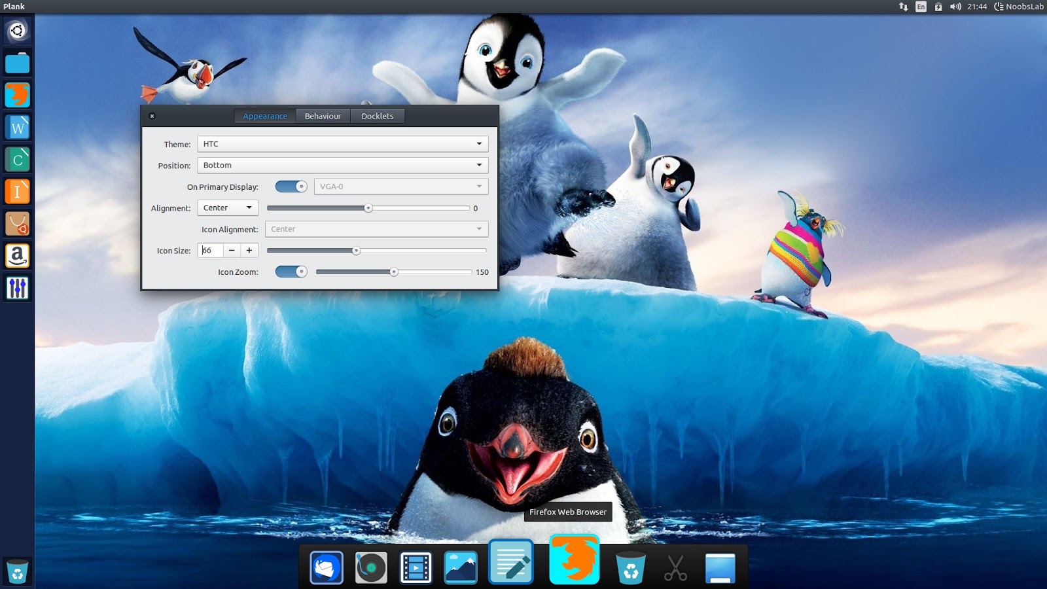The width and height of the screenshot is (1047, 589).
Task: Open Ubuntu Software Center from the launcher
Action: 18,224
